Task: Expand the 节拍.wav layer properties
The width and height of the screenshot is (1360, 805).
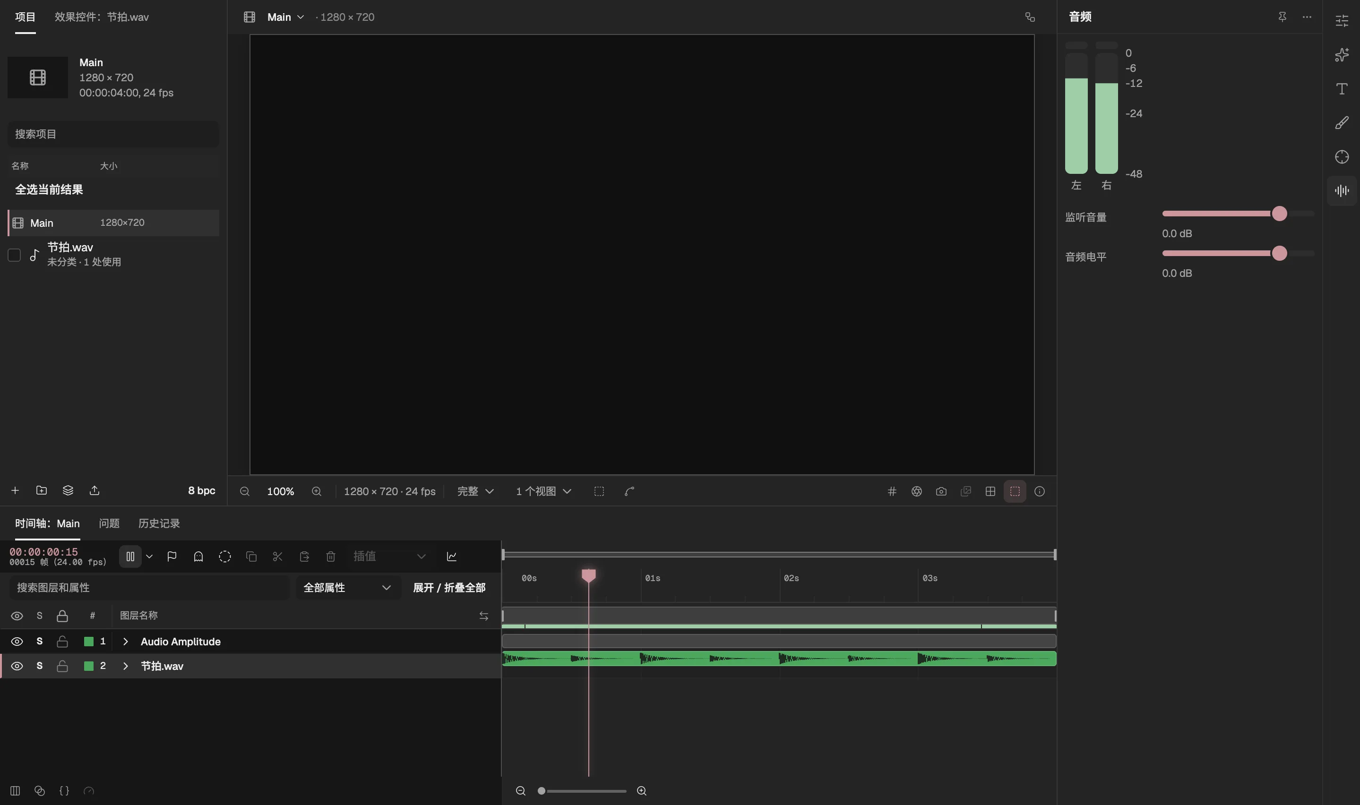Action: 125,666
